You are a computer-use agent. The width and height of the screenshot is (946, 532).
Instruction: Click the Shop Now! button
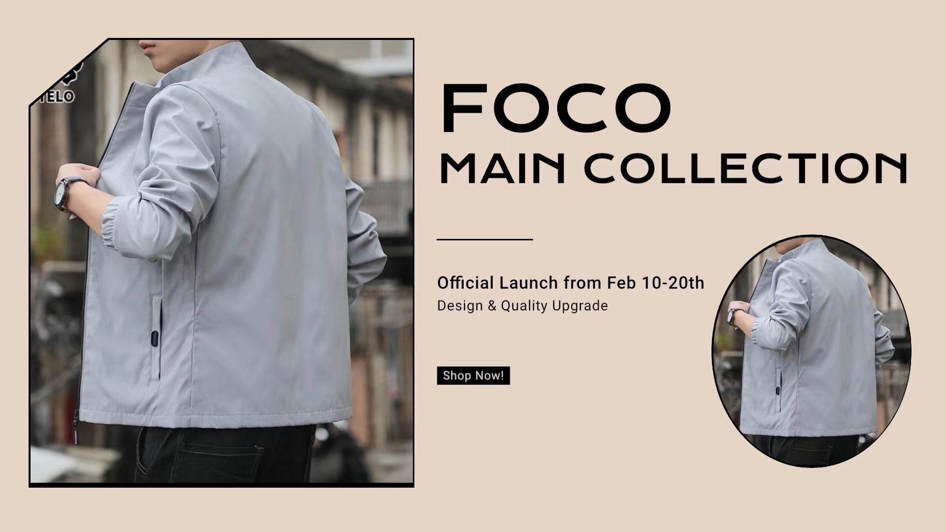pos(473,375)
